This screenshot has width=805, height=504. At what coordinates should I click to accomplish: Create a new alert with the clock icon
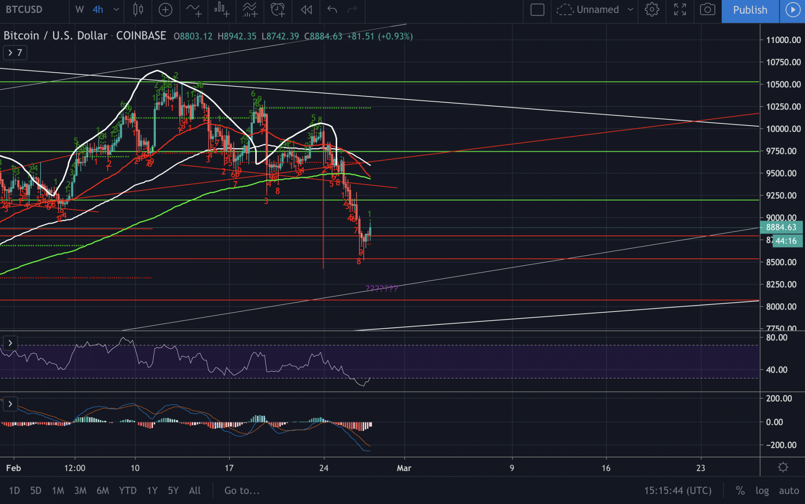click(278, 10)
